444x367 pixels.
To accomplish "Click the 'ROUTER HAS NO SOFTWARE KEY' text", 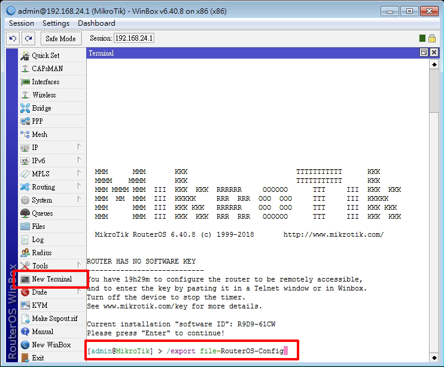I will point(141,261).
